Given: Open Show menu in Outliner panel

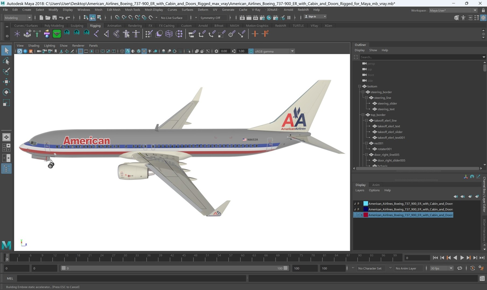Looking at the screenshot, I should 373,50.
